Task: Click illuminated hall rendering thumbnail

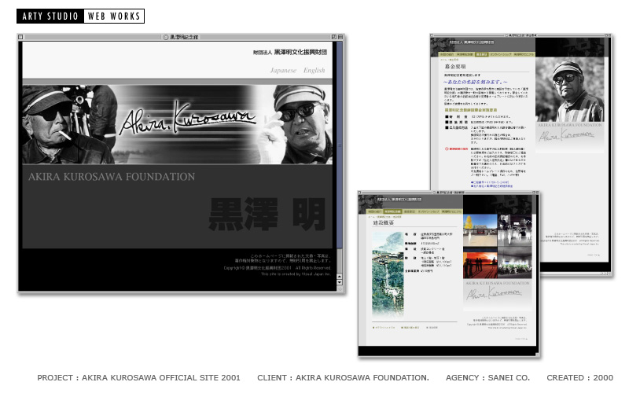Action: click(515, 263)
